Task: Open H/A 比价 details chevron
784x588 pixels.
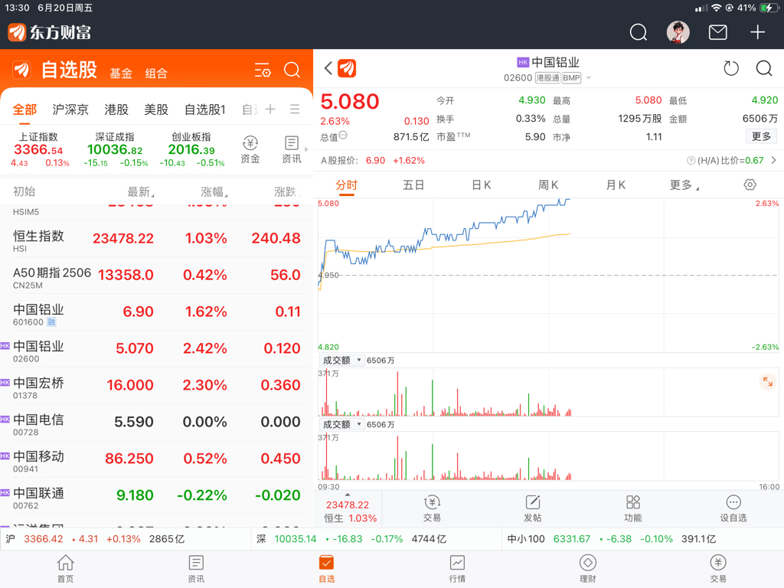Action: pyautogui.click(x=773, y=161)
